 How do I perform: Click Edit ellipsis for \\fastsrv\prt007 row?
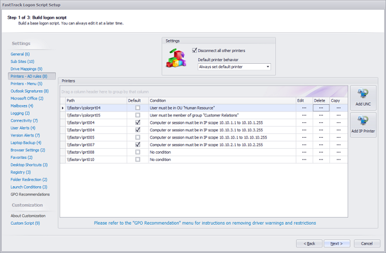coord(304,145)
